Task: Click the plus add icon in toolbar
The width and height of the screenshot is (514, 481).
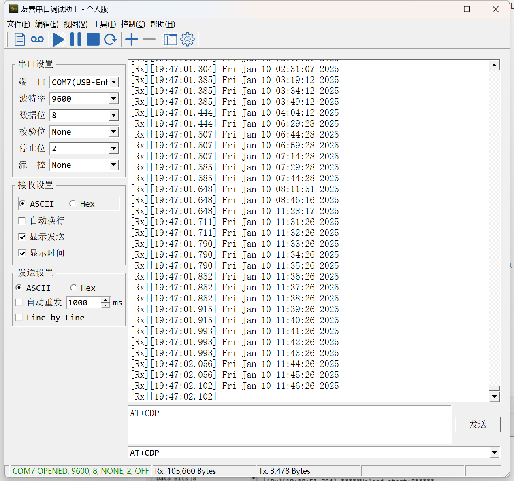Action: coord(132,39)
